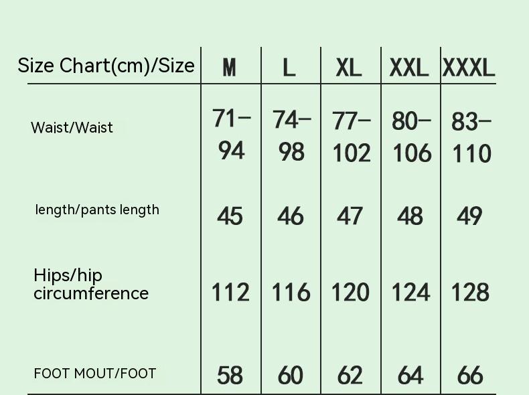Select the waist range 77-102 cell

(351, 137)
